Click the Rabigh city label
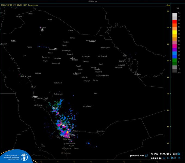185x163 pixels. [x=33, y=87]
